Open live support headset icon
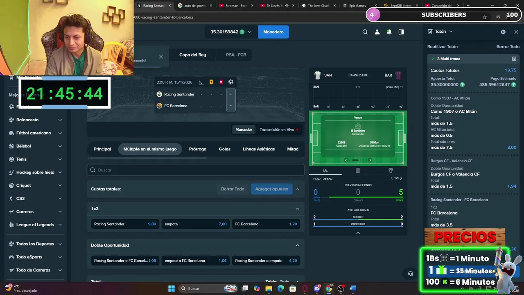This screenshot has height=295, width=524. (410, 274)
